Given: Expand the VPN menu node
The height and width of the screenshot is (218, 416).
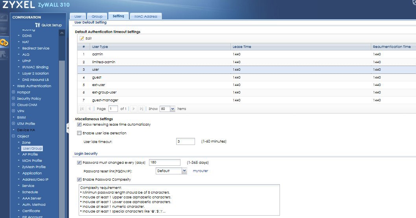Looking at the screenshot, I should point(14,111).
